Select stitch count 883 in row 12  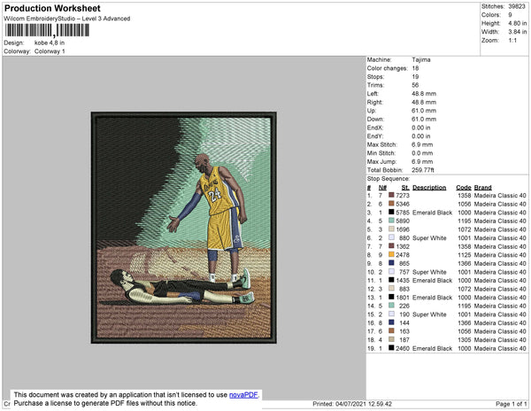pyautogui.click(x=404, y=289)
